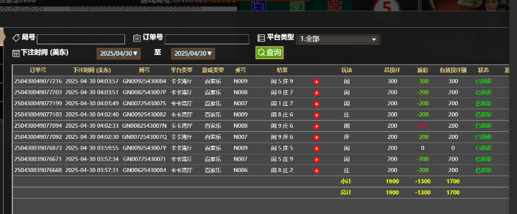
Task: Open the end date picker after 至
Action: click(x=193, y=54)
